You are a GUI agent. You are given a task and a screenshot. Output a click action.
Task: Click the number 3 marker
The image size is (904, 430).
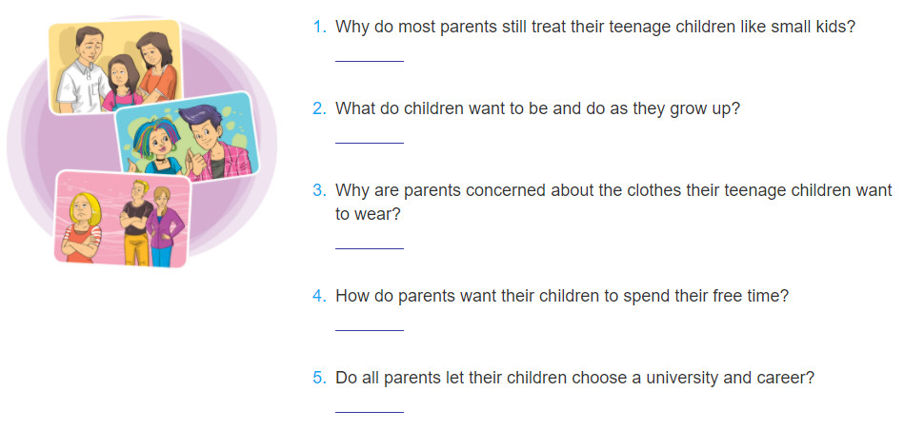(x=319, y=190)
